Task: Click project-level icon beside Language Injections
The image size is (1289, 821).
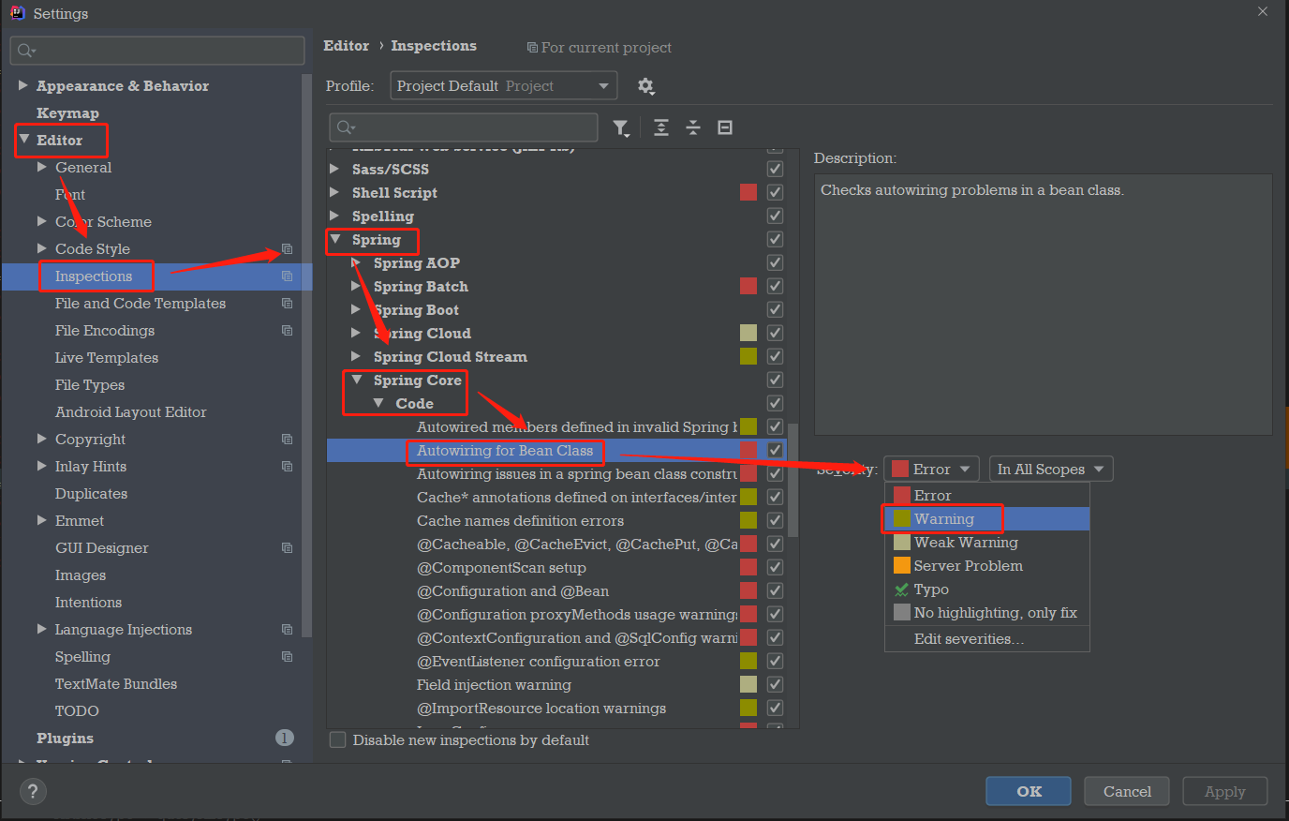Action: tap(287, 630)
